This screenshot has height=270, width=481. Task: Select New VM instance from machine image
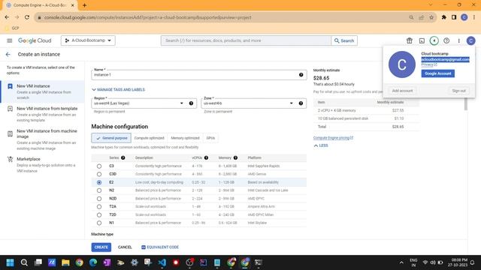pyautogui.click(x=42, y=139)
